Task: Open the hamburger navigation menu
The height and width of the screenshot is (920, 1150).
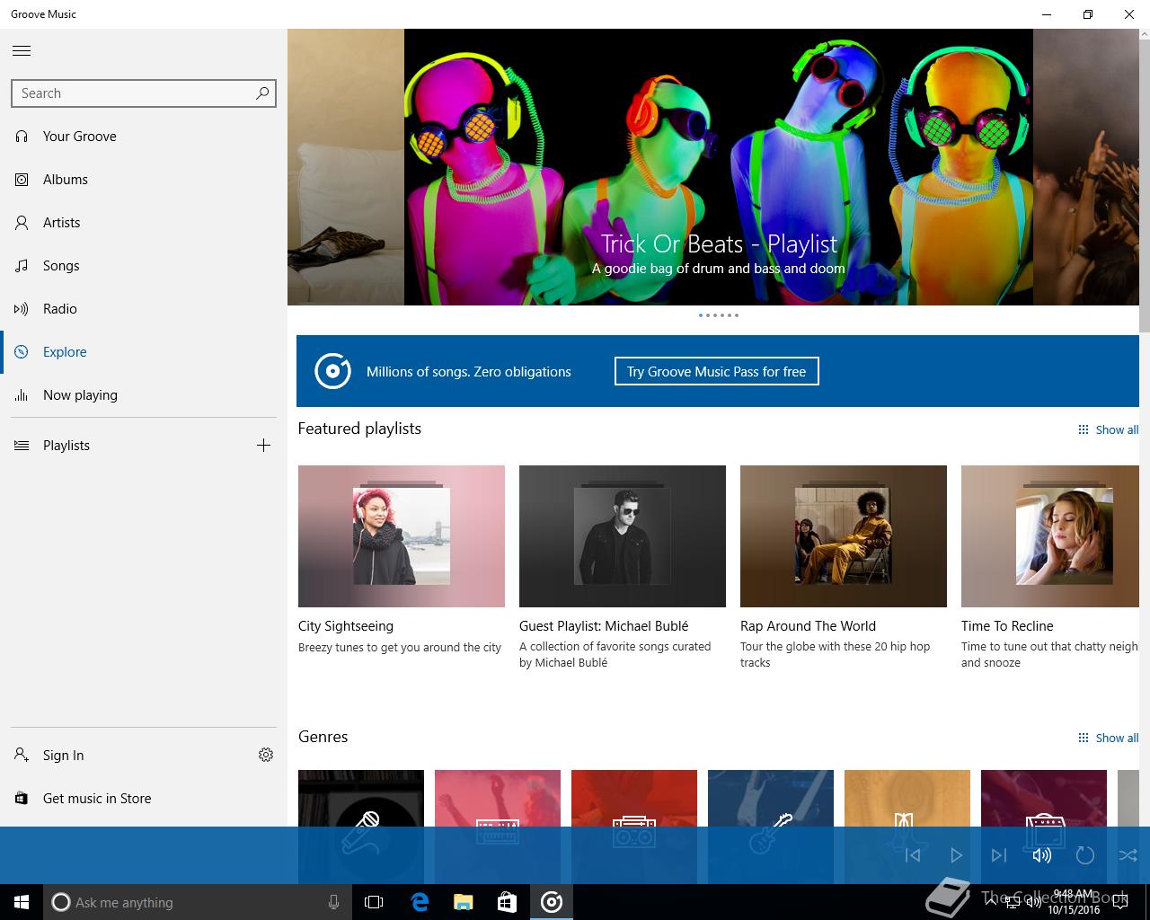Action: [x=22, y=51]
